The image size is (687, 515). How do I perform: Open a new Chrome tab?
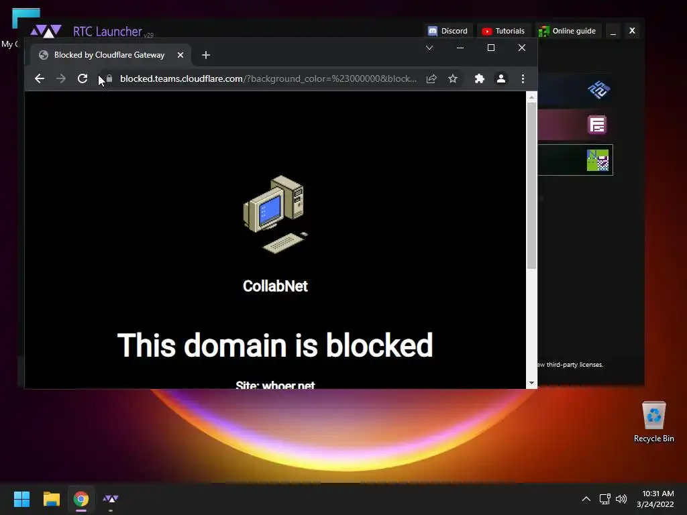click(206, 55)
